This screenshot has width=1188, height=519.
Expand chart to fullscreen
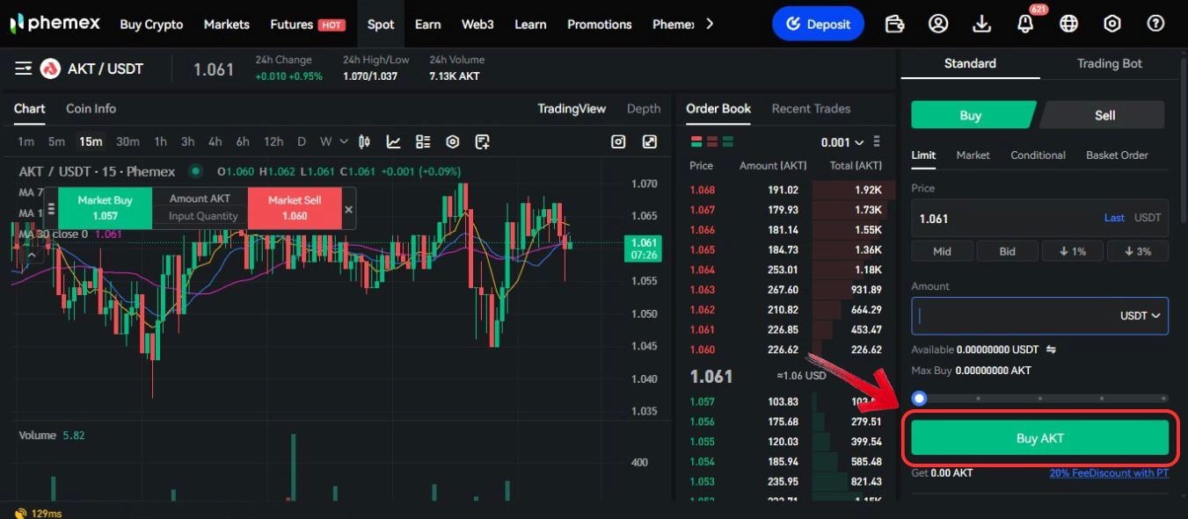pos(650,141)
